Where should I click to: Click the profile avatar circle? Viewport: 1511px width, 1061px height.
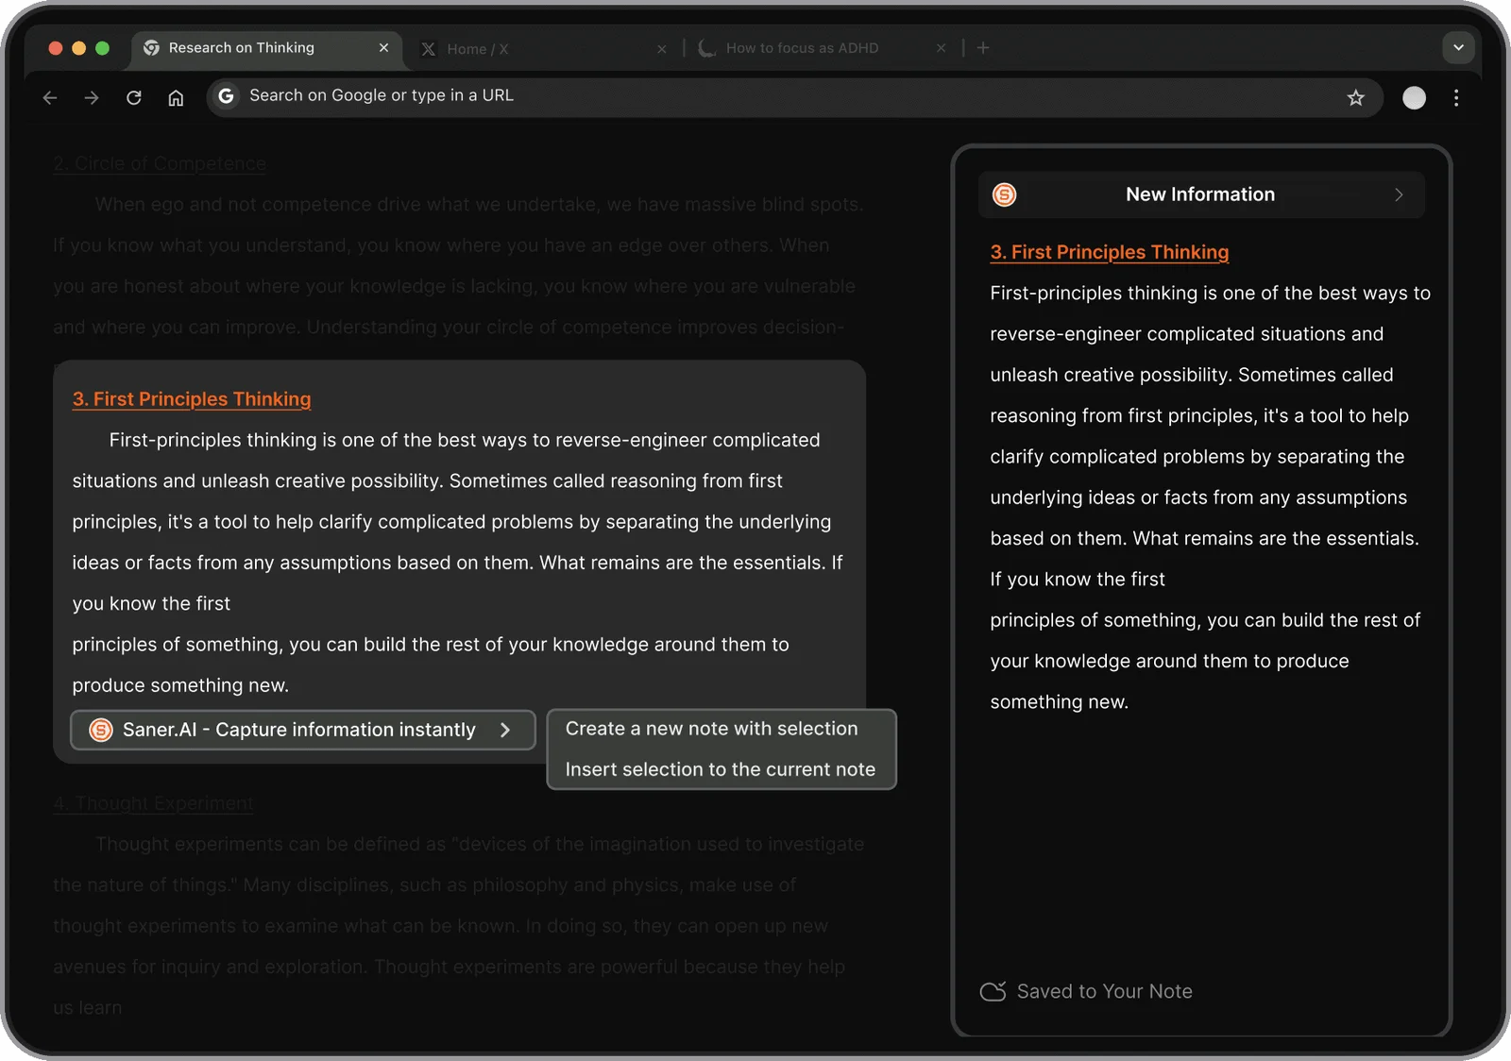[1414, 97]
